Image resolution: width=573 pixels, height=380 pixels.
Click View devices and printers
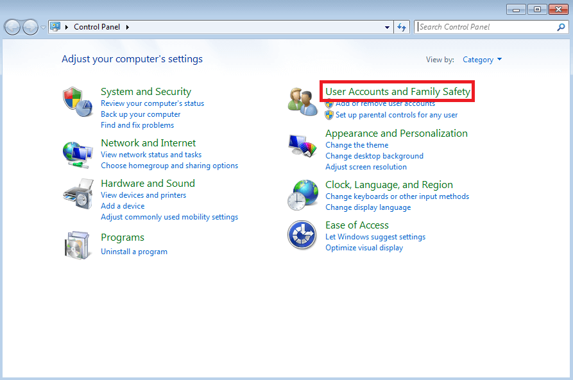[x=143, y=195]
